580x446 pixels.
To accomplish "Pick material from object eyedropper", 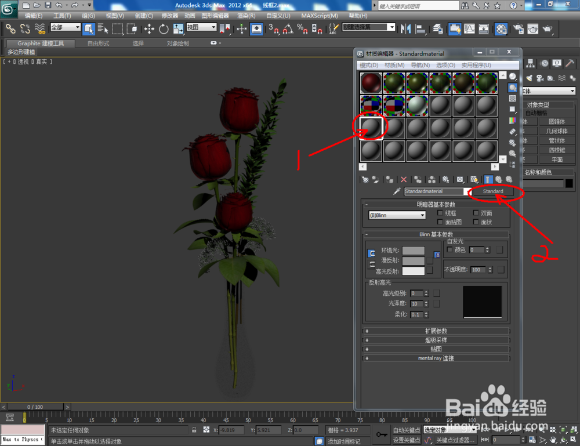I will (x=397, y=191).
